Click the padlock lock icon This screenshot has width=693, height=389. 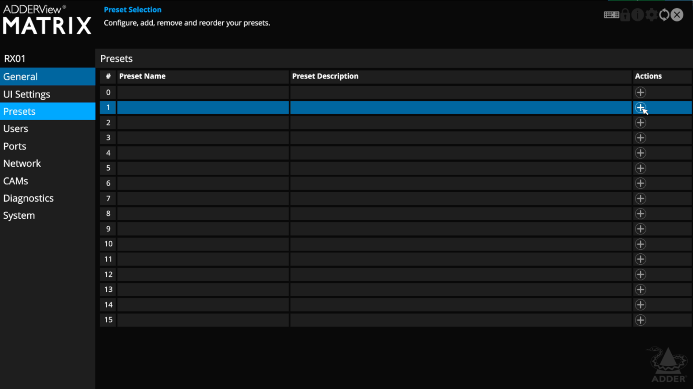click(x=625, y=15)
